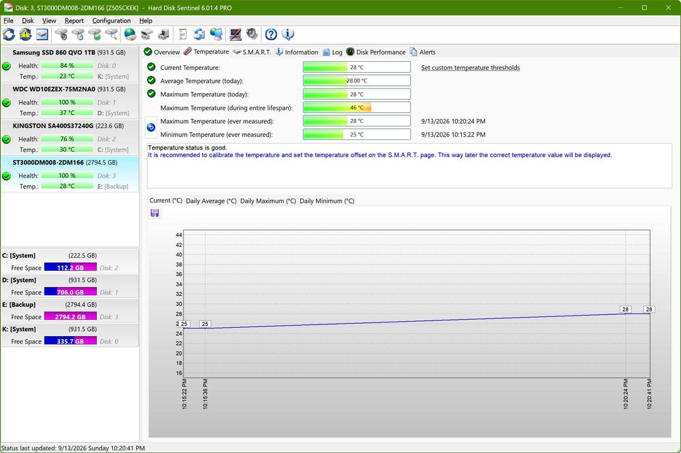Select the Samsung SSD 860 QVO 1TB disk

tap(70, 64)
